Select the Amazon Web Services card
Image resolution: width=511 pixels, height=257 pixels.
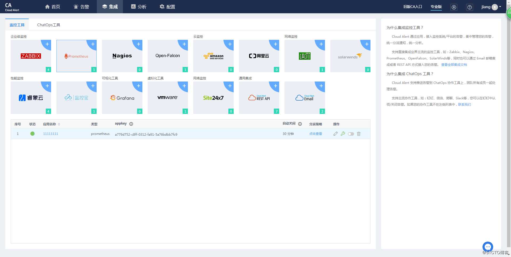pos(213,56)
